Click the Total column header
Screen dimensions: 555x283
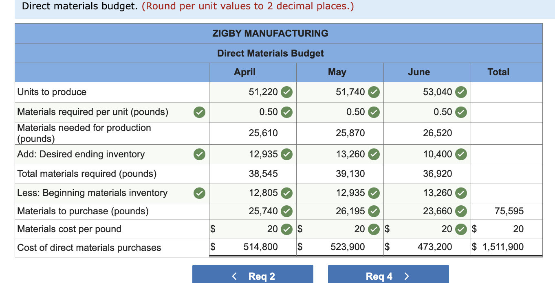coord(498,72)
